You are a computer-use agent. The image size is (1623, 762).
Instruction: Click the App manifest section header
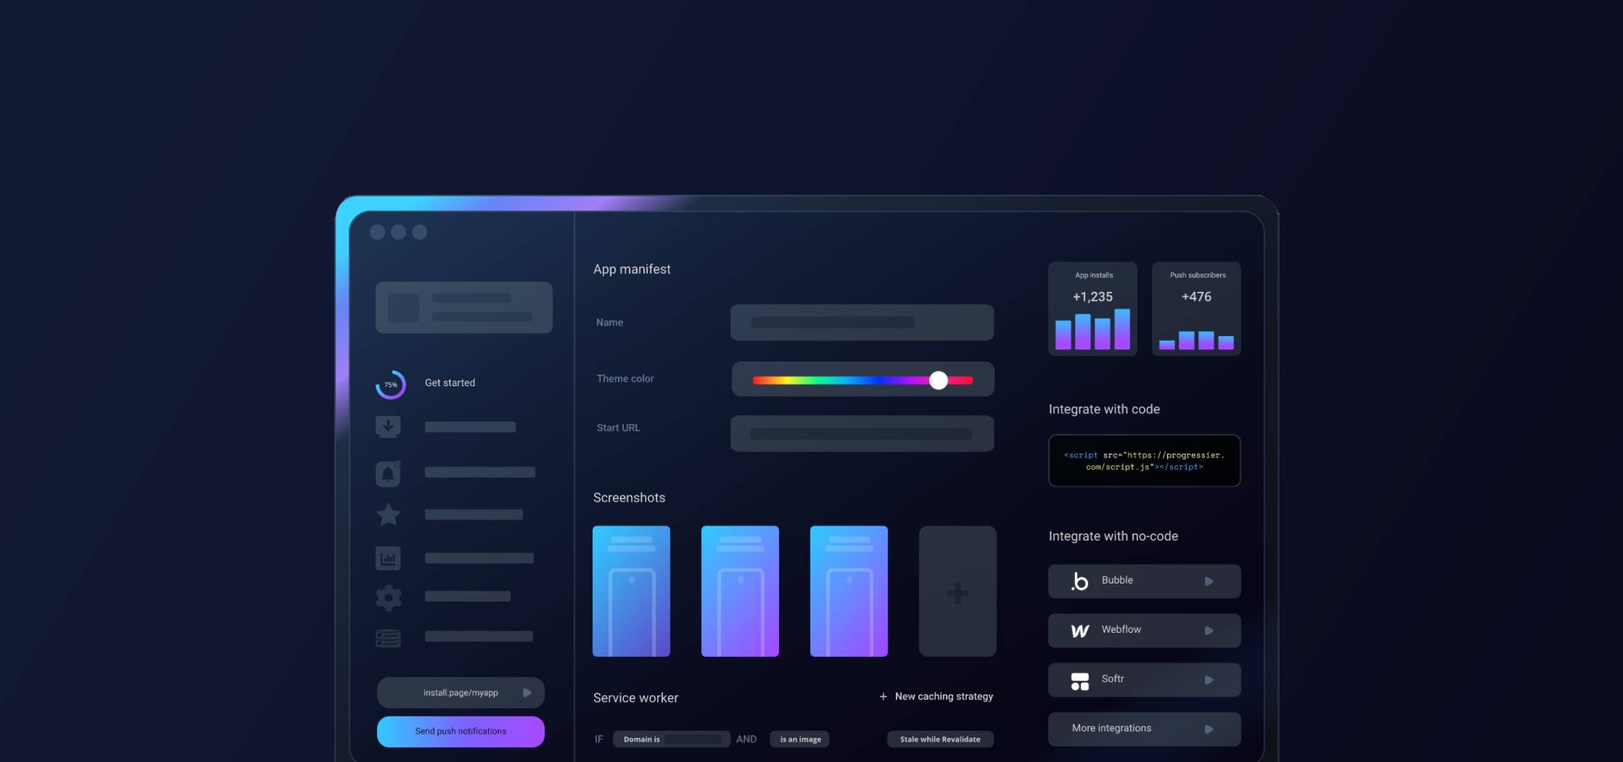[632, 270]
